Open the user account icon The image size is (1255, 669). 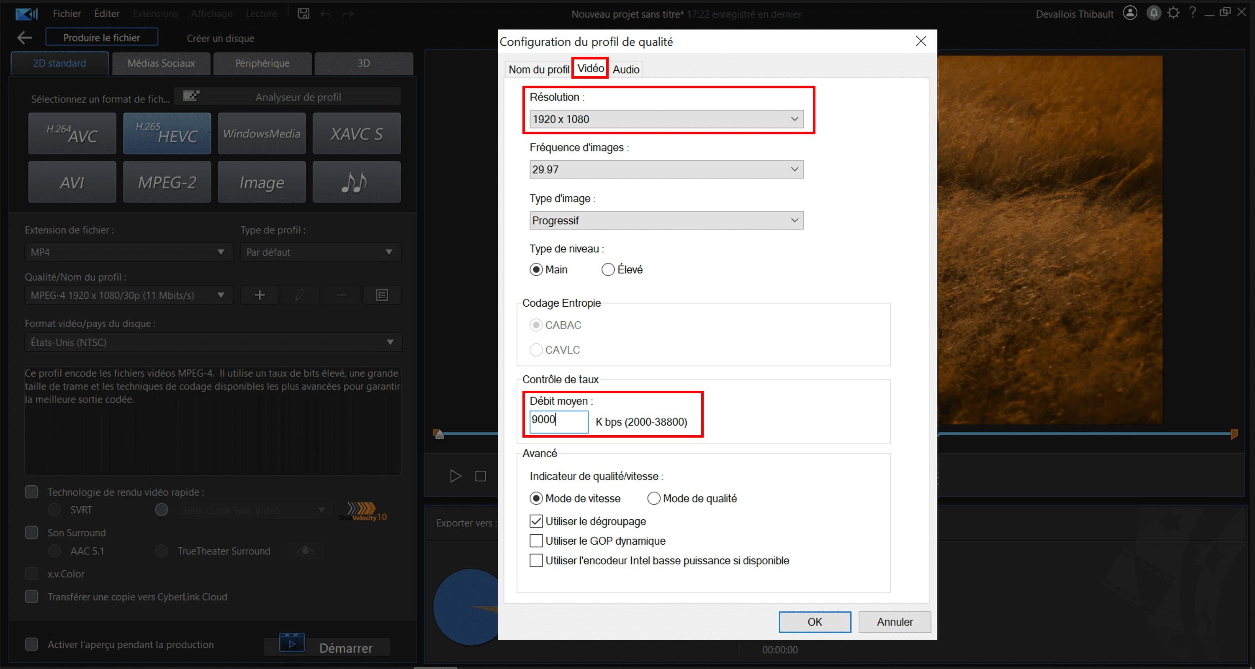1130,13
